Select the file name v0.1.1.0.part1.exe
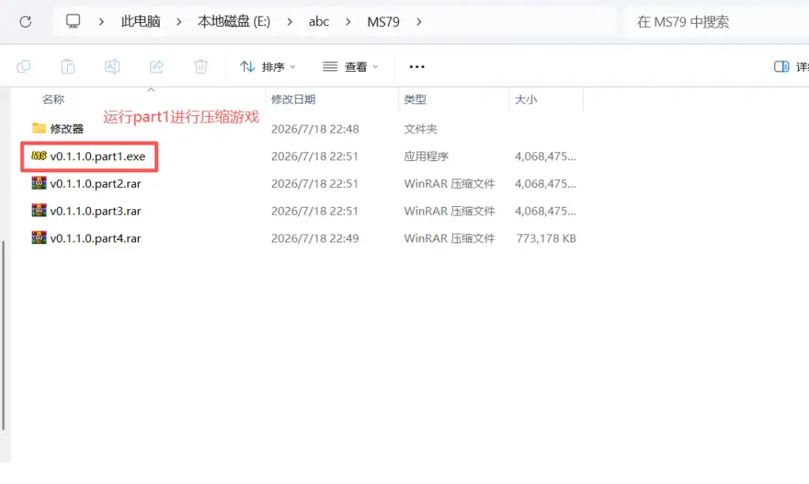The height and width of the screenshot is (484, 809). pyautogui.click(x=97, y=156)
